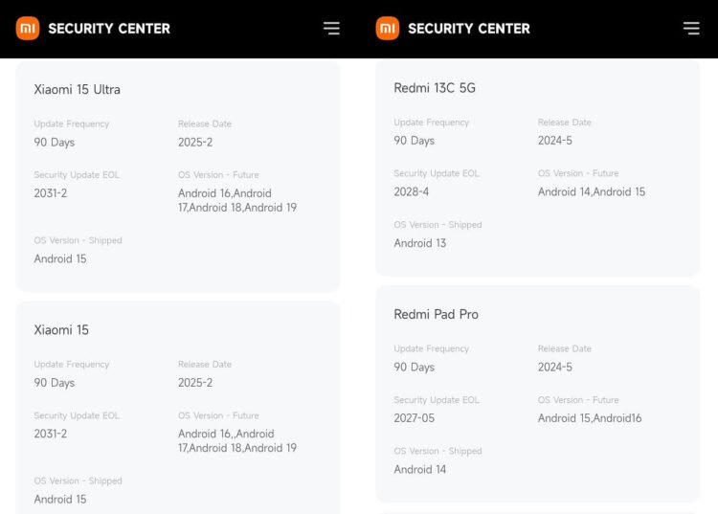The image size is (718, 514).
Task: Select the Redmi Pad Pro device heading
Action: click(436, 314)
